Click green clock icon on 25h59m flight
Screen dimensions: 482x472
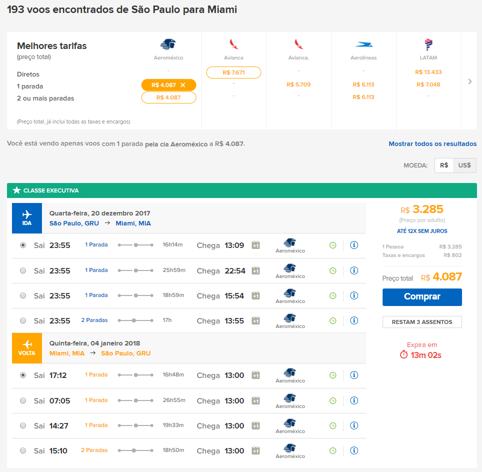click(333, 271)
